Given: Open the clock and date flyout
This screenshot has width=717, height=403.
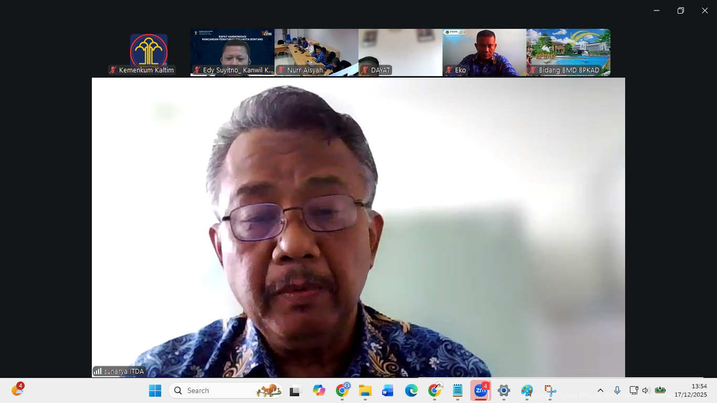Looking at the screenshot, I should tap(690, 390).
